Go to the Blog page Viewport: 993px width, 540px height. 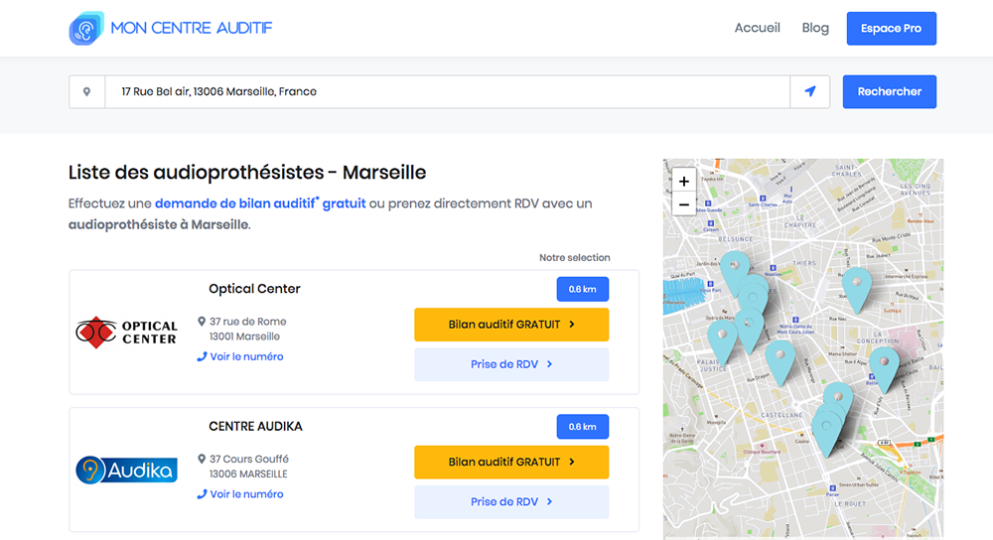[x=815, y=28]
